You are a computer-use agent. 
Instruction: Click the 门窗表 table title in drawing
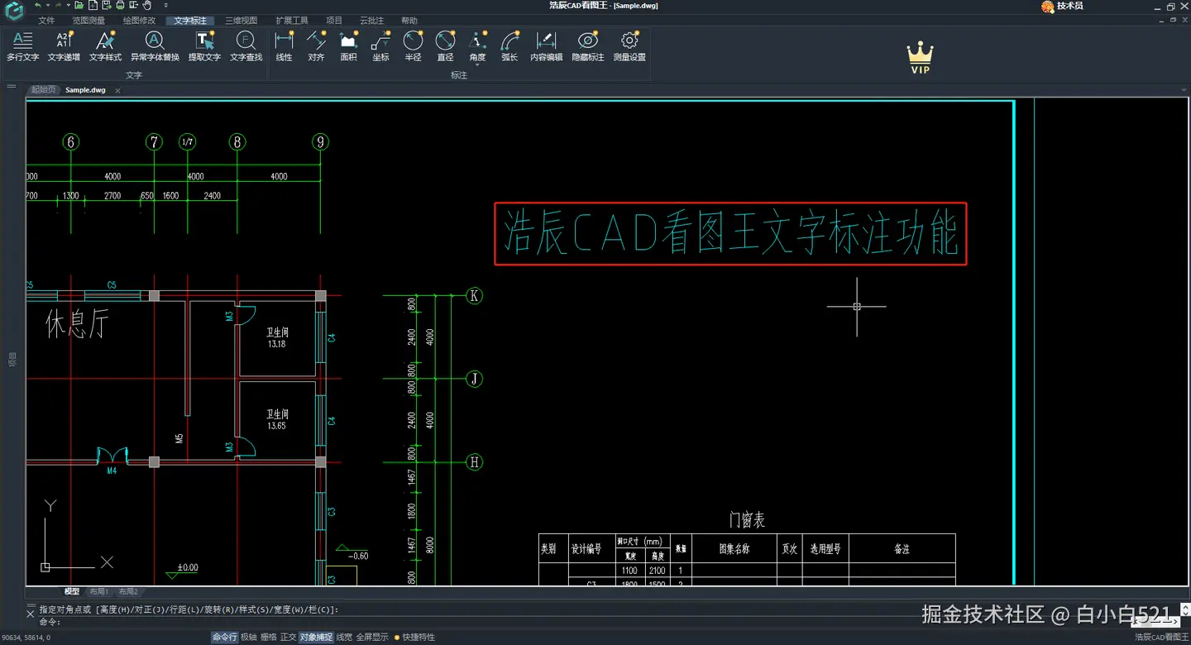tap(747, 520)
